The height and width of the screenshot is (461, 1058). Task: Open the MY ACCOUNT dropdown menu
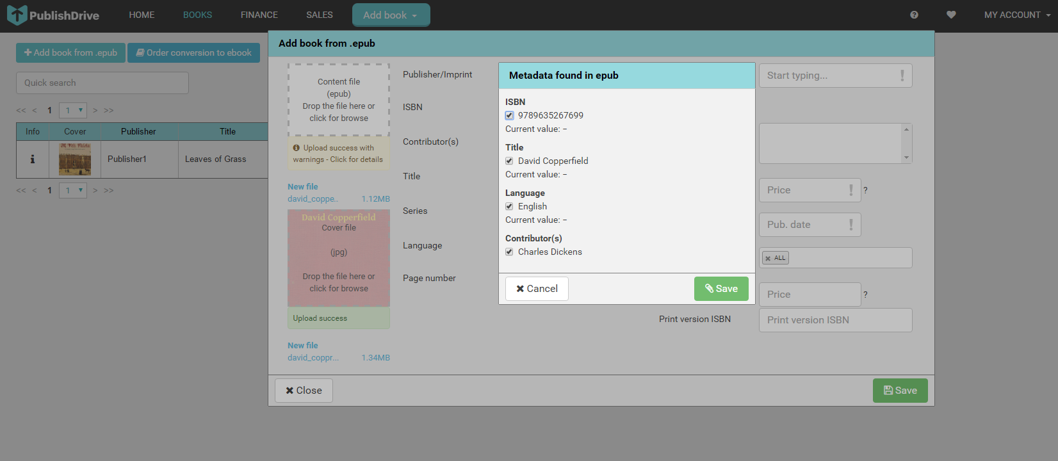[1017, 15]
